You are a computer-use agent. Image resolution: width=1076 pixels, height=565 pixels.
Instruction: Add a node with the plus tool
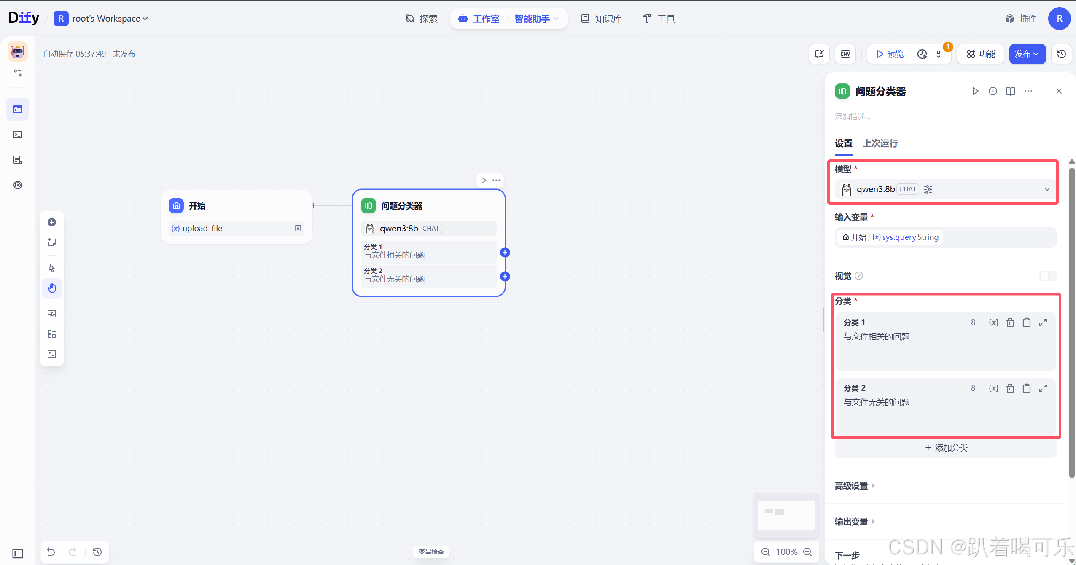tap(52, 222)
